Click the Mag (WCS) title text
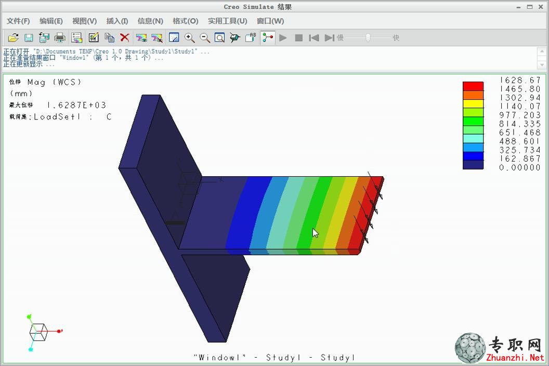Screen dimensions: 549x366 (54, 82)
